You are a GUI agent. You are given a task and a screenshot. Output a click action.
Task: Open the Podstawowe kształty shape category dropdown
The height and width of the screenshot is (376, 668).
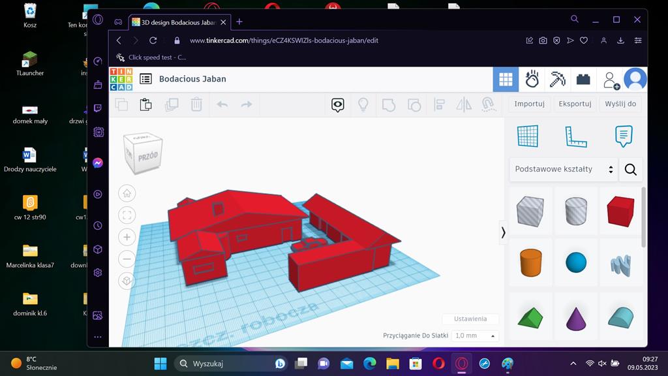tap(564, 169)
